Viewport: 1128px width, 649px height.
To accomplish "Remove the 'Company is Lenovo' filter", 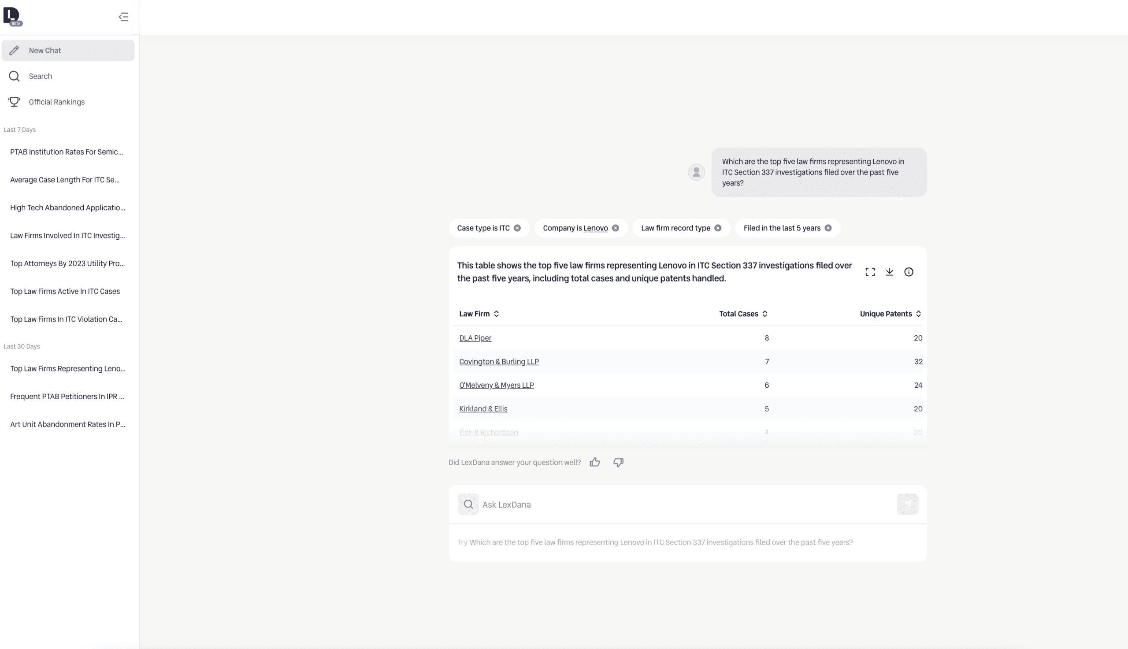I will (616, 228).
